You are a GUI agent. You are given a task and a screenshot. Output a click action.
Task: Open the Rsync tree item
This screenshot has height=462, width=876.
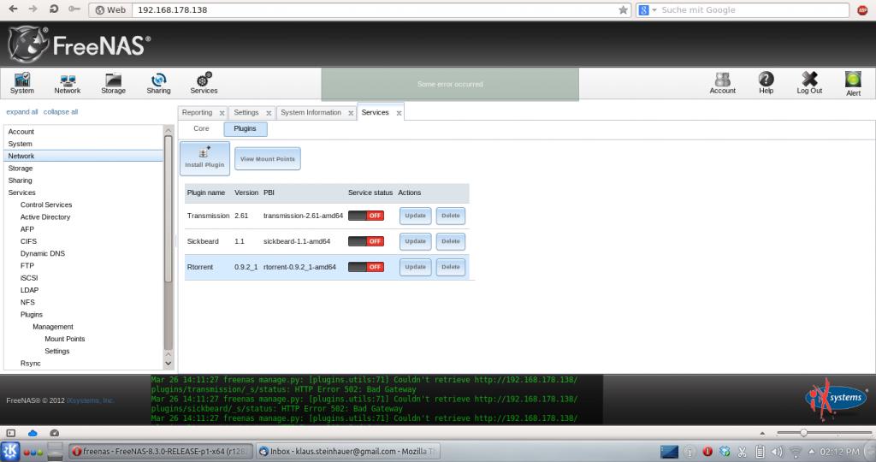pos(31,363)
